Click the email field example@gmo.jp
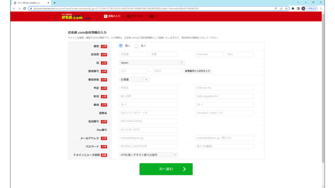This screenshot has height=188, width=335. (x=149, y=138)
